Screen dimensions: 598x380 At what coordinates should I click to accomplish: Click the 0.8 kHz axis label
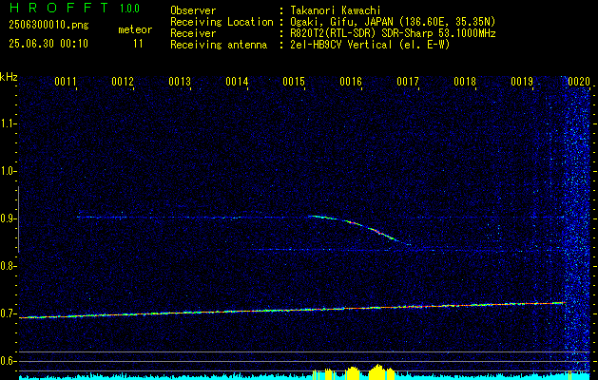(7, 266)
